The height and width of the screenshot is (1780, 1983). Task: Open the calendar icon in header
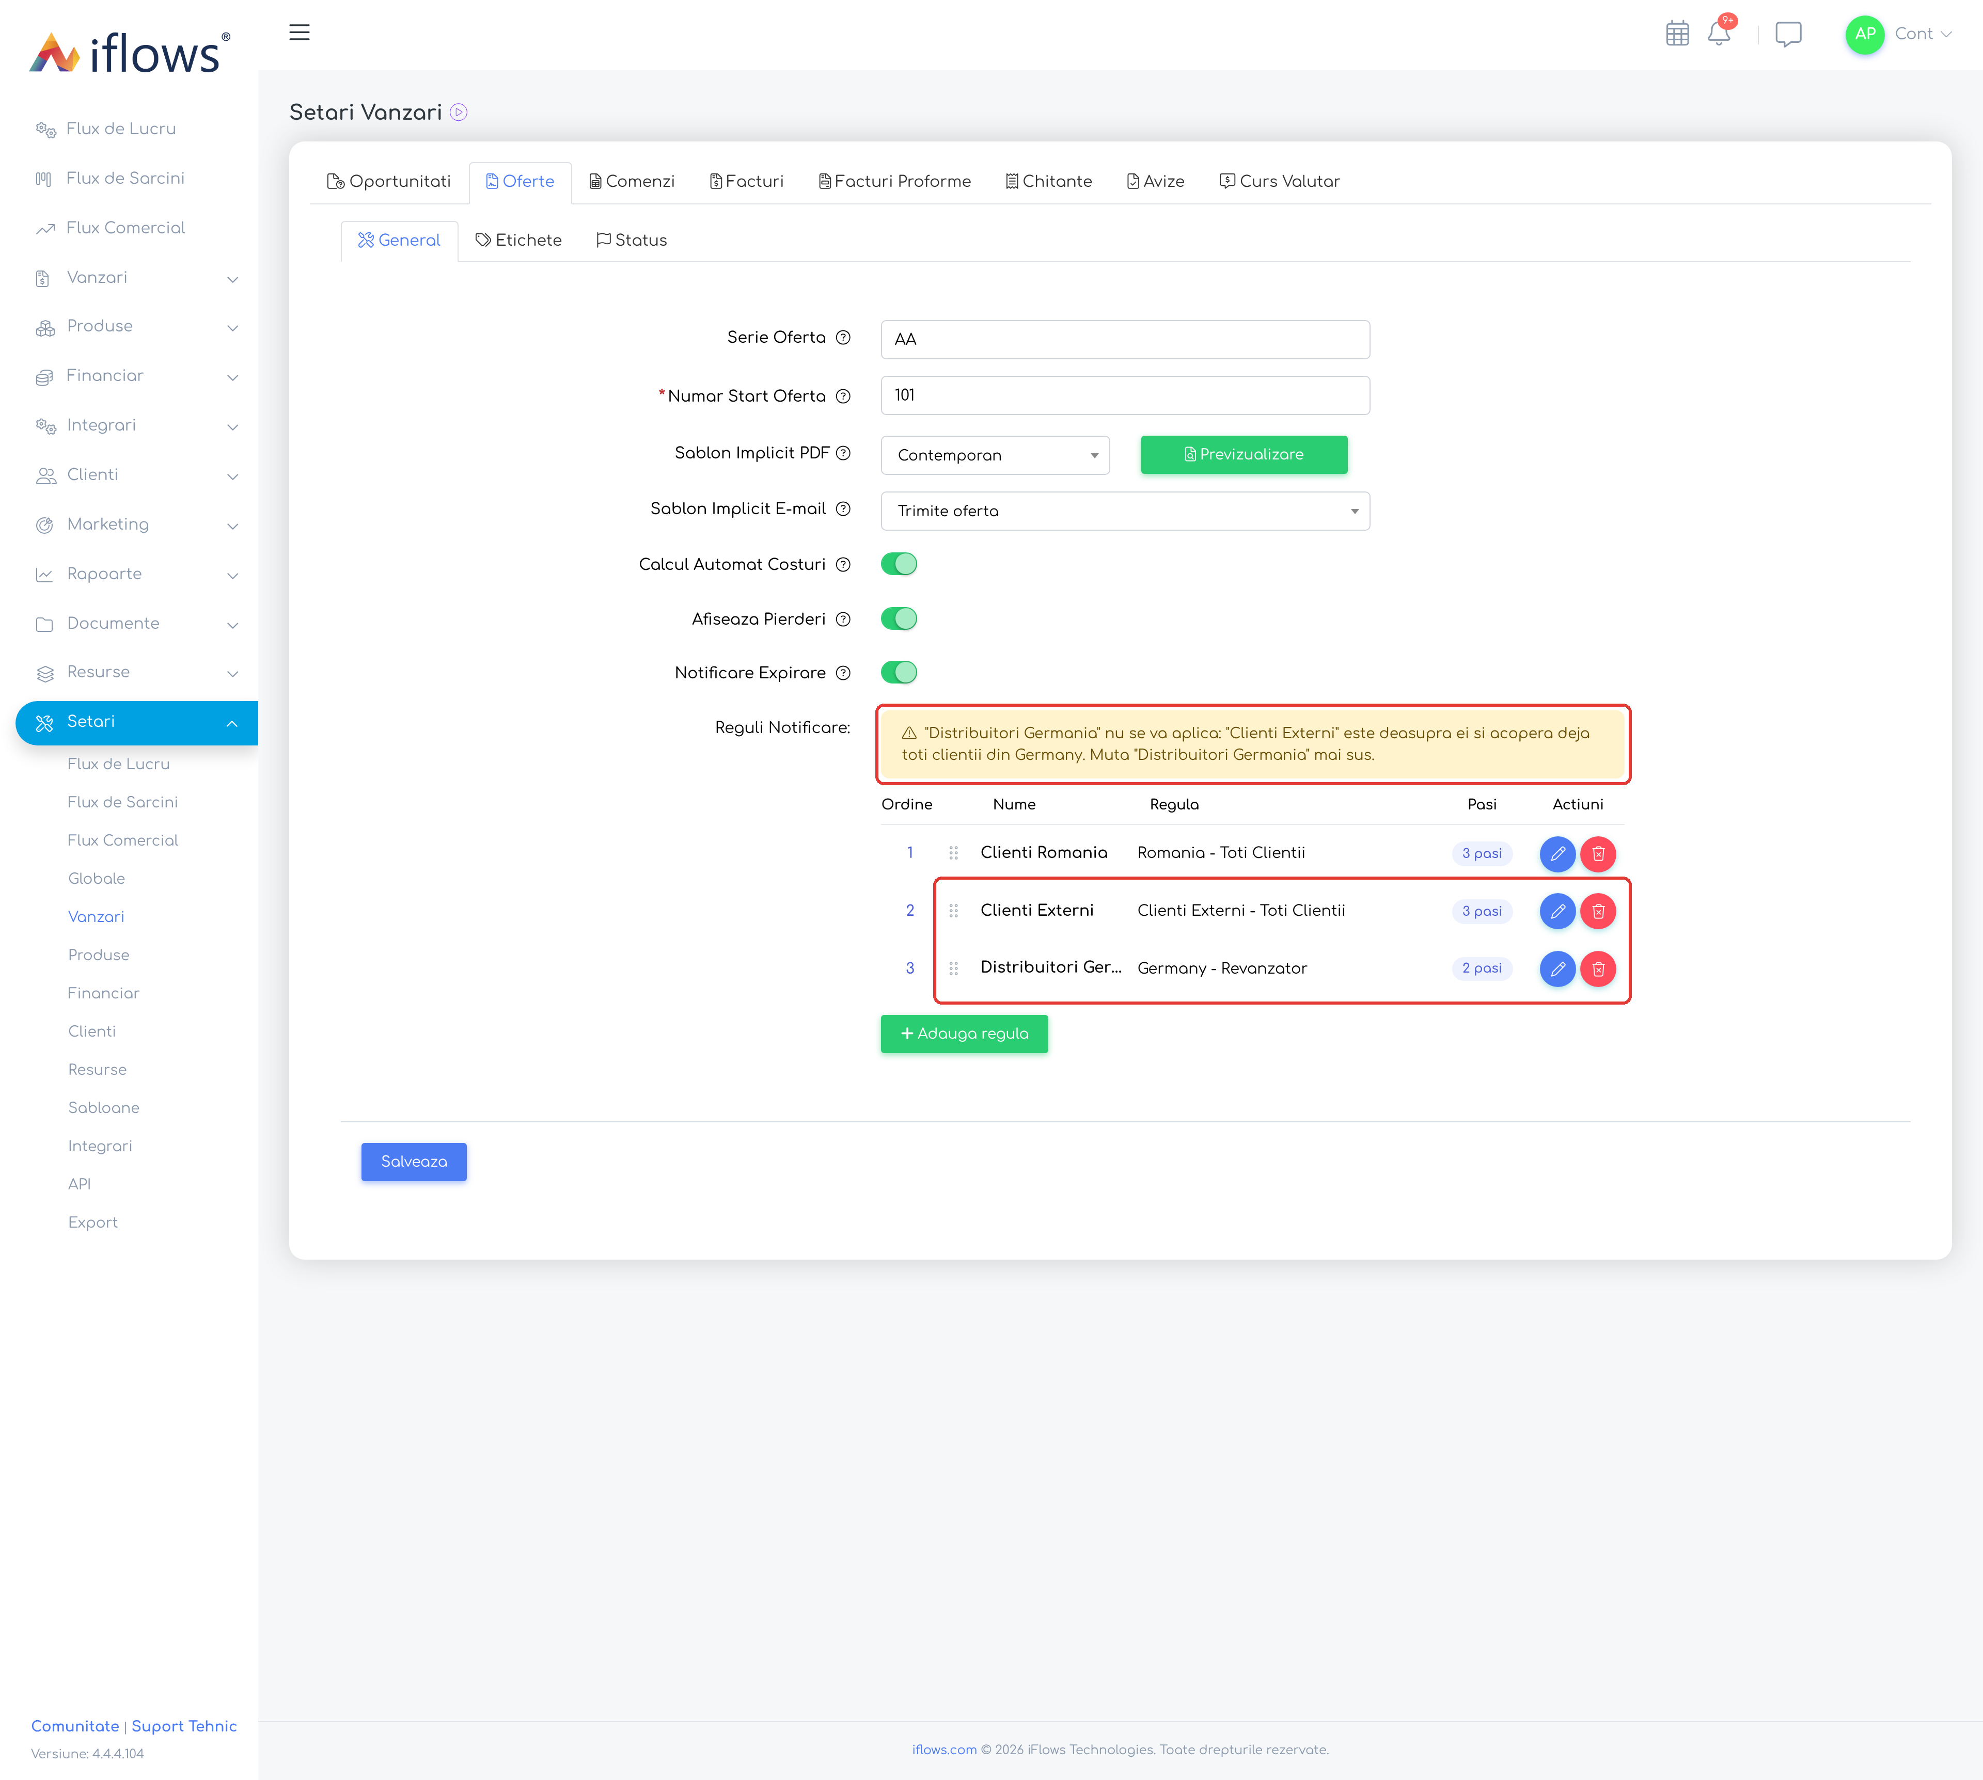point(1677,33)
